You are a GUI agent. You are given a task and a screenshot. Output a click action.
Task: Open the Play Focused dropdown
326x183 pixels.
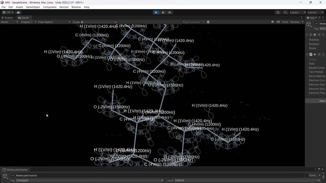pyautogui.click(x=193, y=22)
